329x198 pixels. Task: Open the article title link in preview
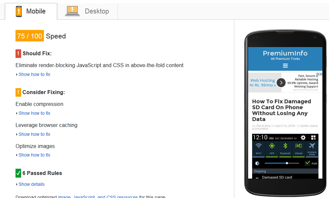tap(281, 110)
